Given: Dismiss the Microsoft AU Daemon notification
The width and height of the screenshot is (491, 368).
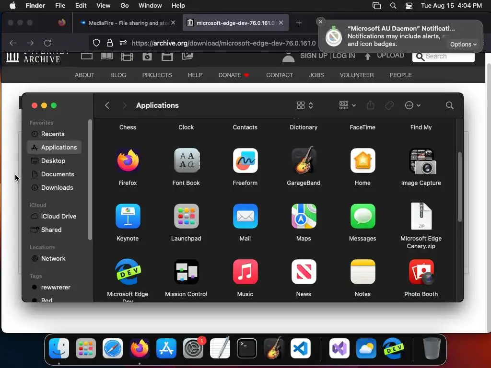Looking at the screenshot, I should (x=320, y=22).
